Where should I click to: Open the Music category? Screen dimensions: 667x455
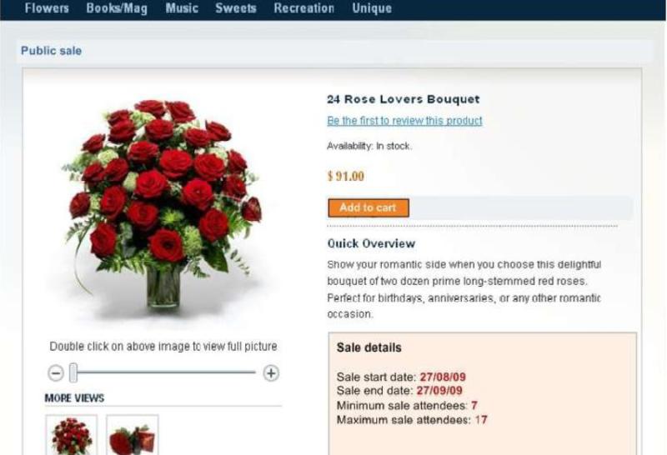coord(182,8)
